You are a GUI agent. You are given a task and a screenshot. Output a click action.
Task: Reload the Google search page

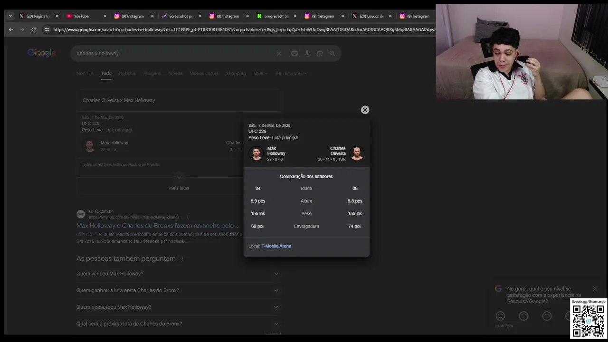tap(33, 29)
